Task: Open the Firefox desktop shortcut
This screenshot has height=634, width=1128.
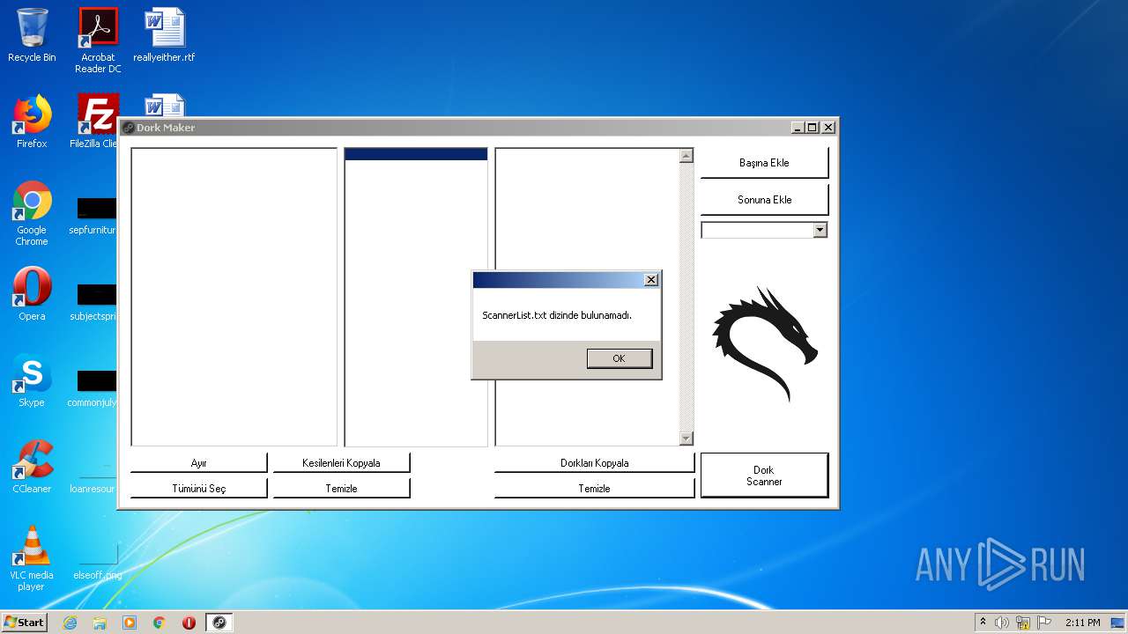Action: pos(32,122)
